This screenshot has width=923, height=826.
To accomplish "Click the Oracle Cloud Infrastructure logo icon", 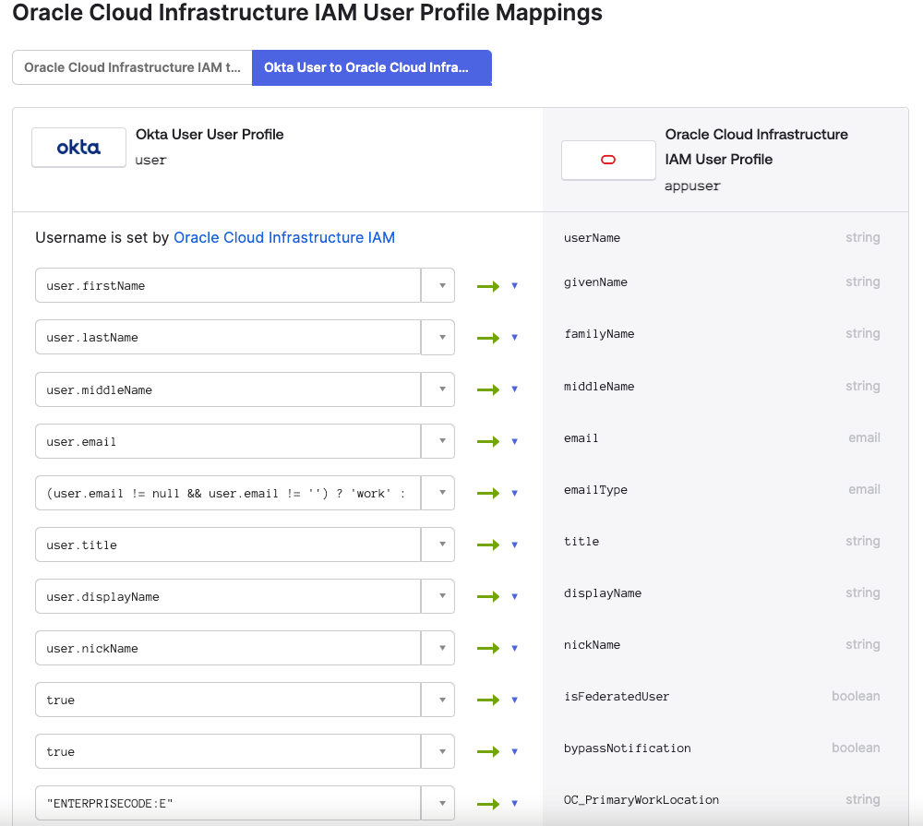I will [x=608, y=160].
